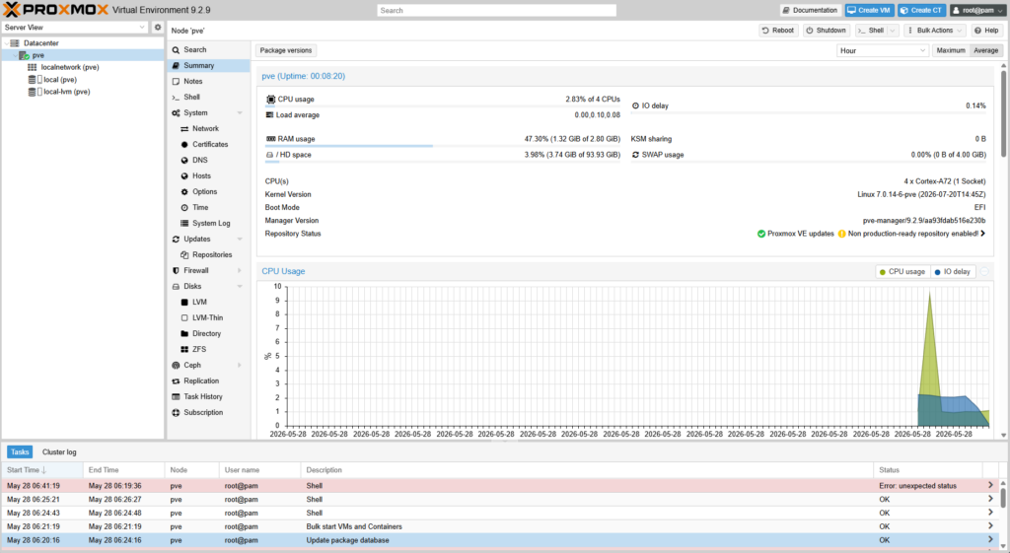Screen dimensions: 1010x553
Task: Click the Create VM button
Action: [869, 10]
